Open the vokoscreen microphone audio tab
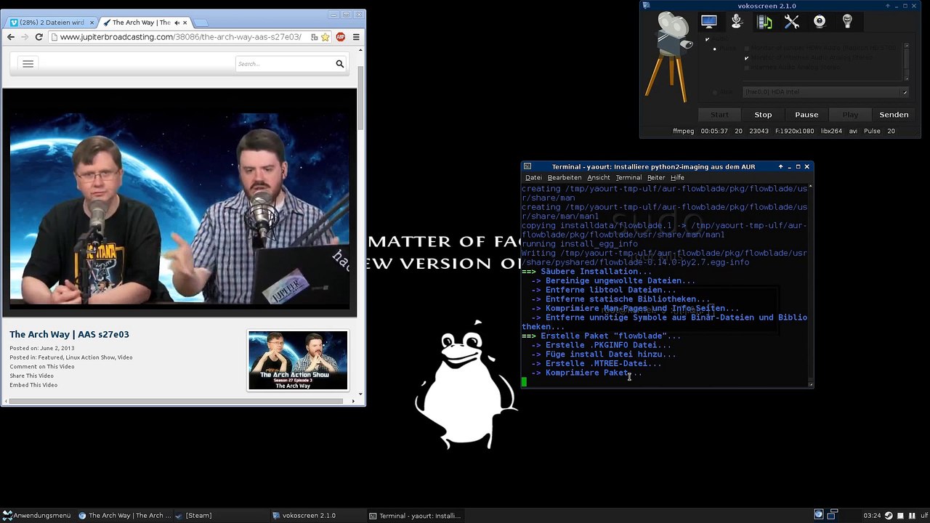 point(737,22)
